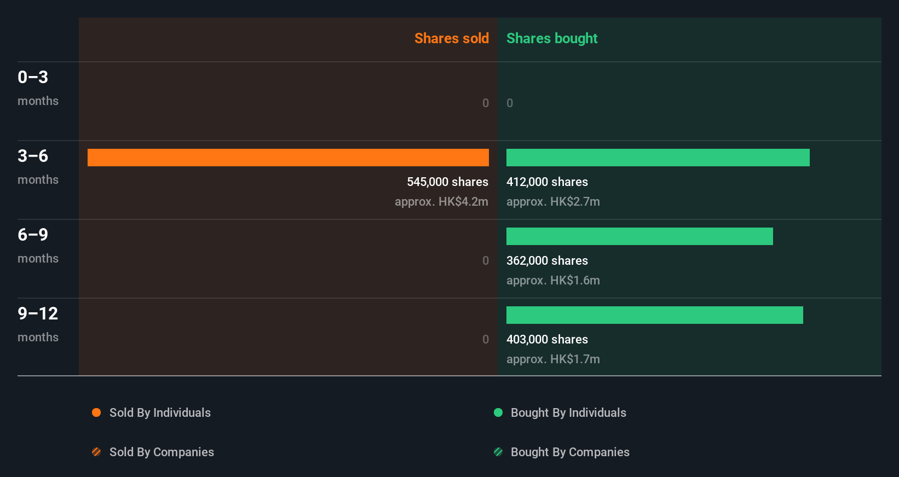Select the 0–3 months row label
The width and height of the screenshot is (899, 477).
38,88
